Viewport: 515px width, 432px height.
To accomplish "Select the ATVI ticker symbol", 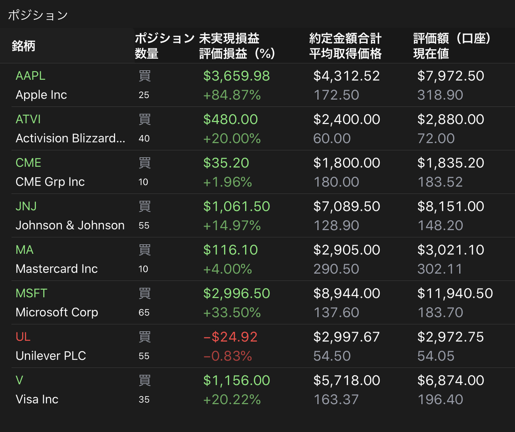I will 28,119.
